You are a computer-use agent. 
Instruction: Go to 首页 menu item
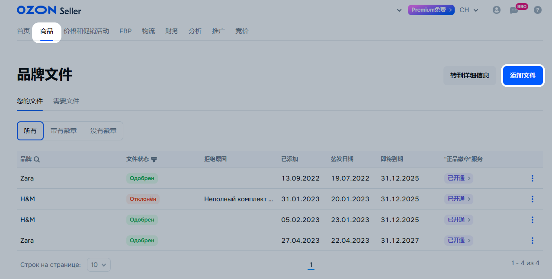(23, 31)
